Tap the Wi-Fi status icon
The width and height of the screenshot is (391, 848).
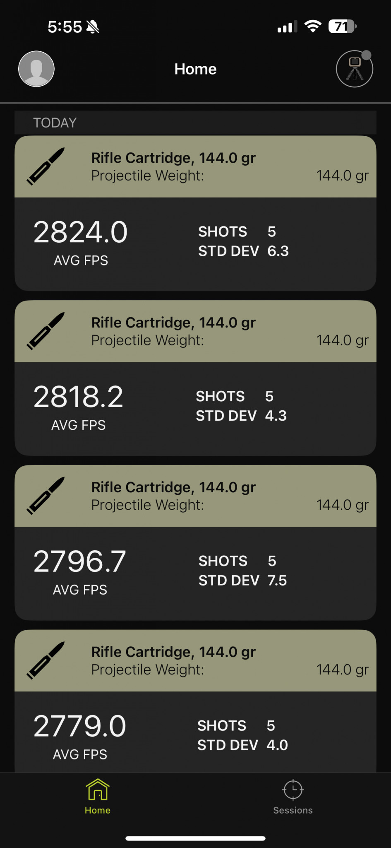click(313, 26)
